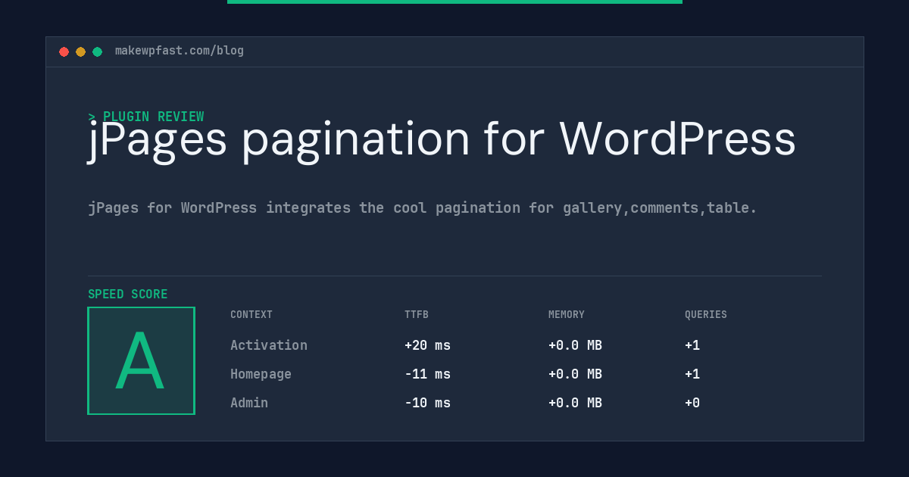
Task: Click the Homepage memory value +0.0 MB
Action: [575, 374]
